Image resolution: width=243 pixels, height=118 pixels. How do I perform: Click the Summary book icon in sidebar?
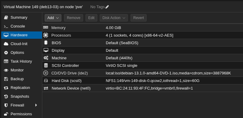coord(6,18)
